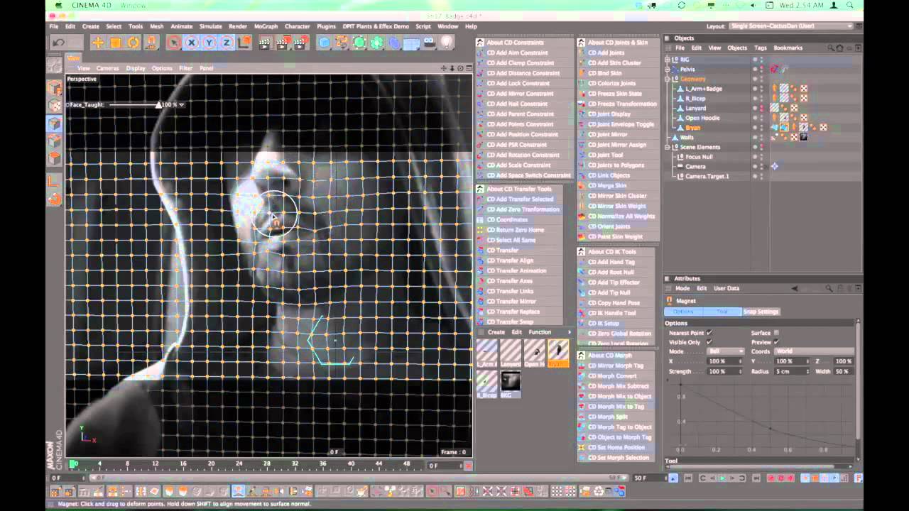Select Bryan object in Objects list
909x511 pixels.
click(693, 128)
